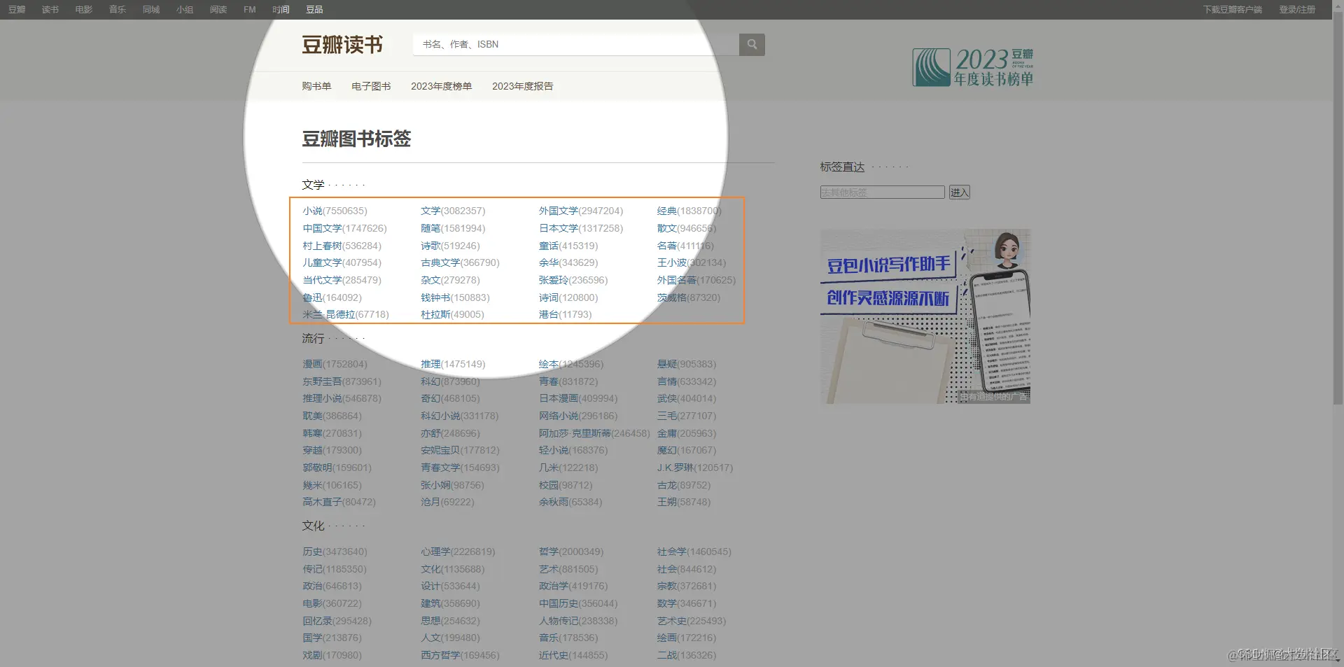
Task: Open FM in top navigation bar
Action: coord(250,10)
